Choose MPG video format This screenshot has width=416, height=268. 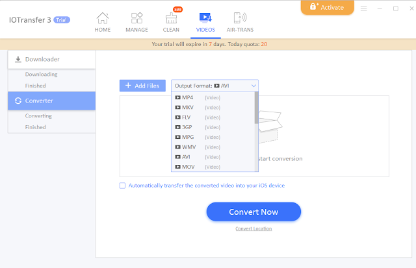(x=213, y=137)
